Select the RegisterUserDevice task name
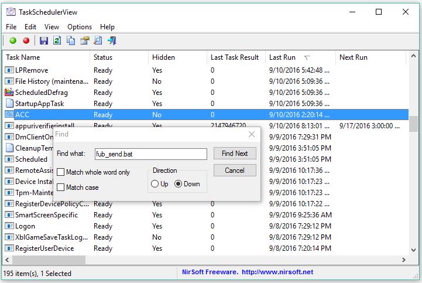This screenshot has width=422, height=283. click(44, 248)
